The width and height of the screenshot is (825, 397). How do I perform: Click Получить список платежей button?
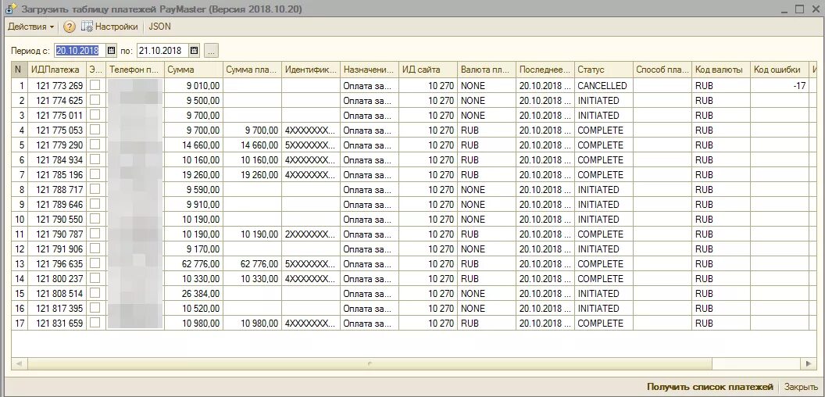coord(710,387)
